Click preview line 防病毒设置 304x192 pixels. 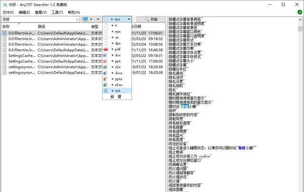(178, 164)
